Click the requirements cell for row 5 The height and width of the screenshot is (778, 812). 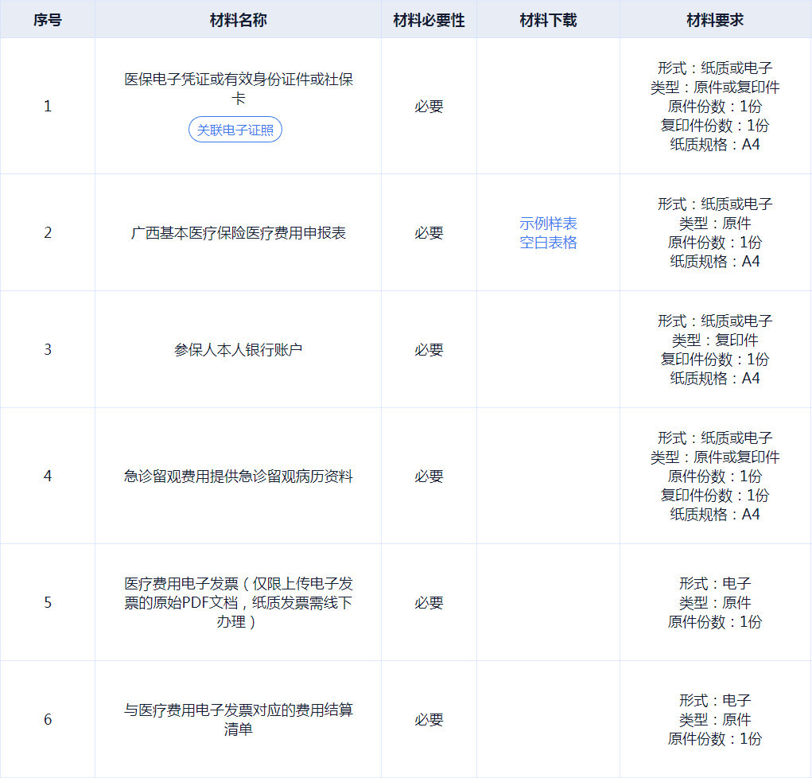(715, 603)
